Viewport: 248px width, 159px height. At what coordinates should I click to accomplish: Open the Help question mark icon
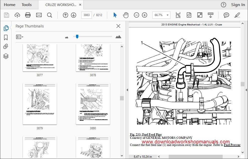223,5
